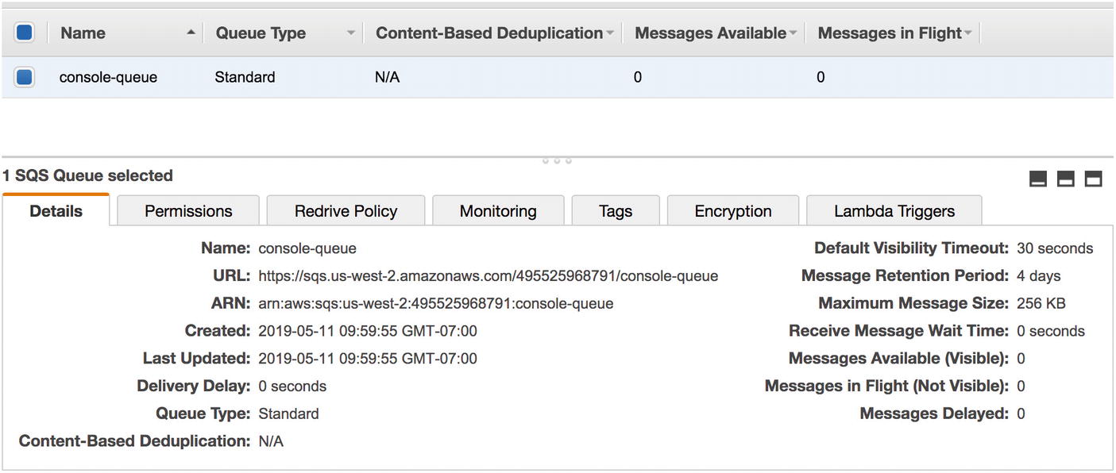Open the console-queue URL link
The image size is (1116, 473).
pyautogui.click(x=488, y=275)
